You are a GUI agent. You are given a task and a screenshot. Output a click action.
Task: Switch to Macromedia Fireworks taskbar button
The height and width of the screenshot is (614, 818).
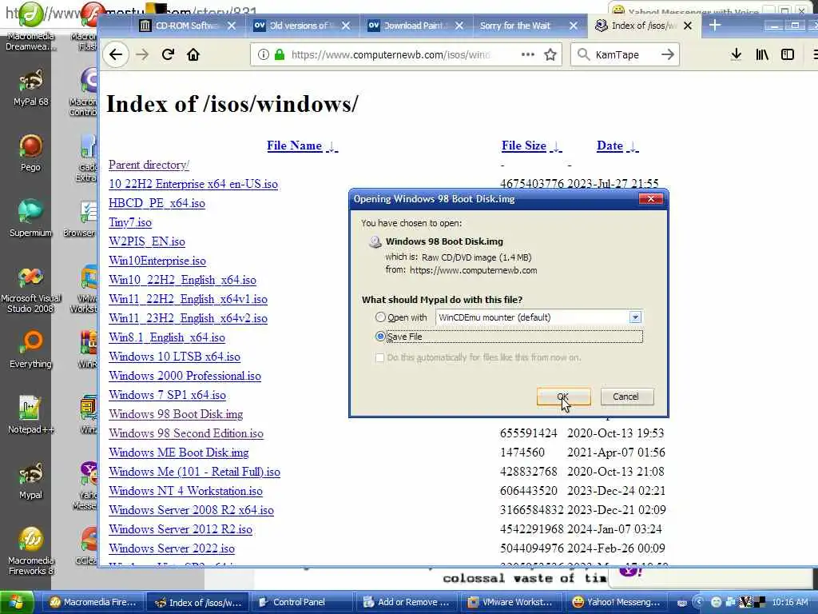coord(93,602)
